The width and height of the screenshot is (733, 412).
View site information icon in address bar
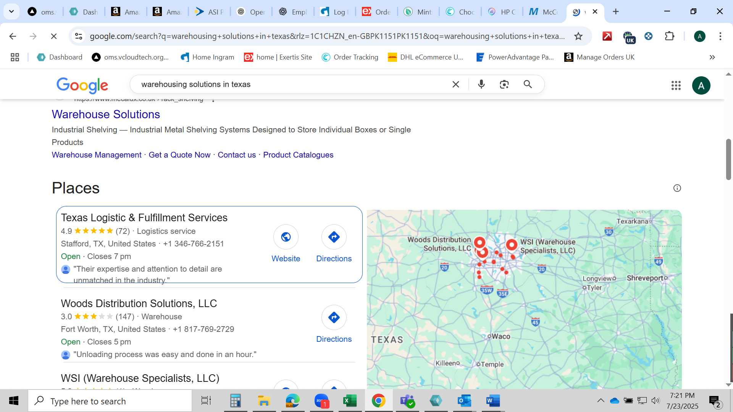coord(78,36)
